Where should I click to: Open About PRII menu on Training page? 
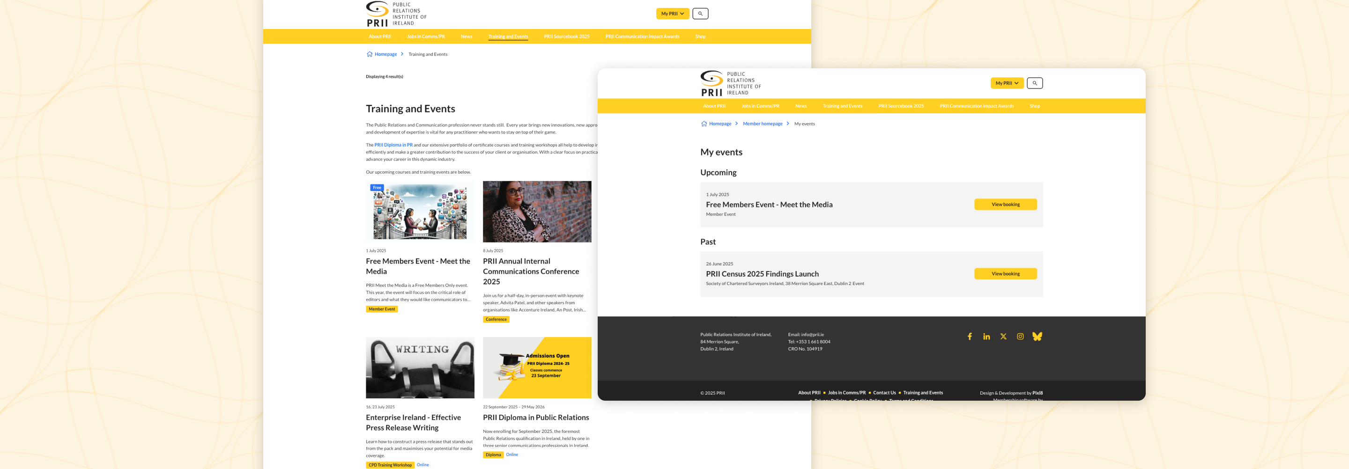tap(380, 37)
